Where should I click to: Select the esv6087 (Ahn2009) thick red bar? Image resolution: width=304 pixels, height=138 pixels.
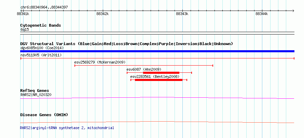click(161, 73)
